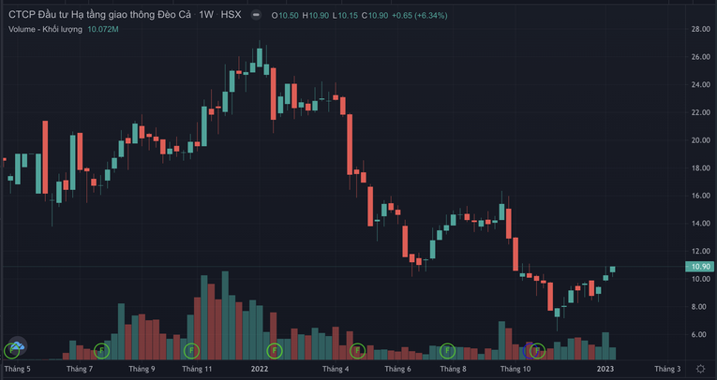Click the HSX exchange label
This screenshot has width=717, height=380.
(x=232, y=16)
